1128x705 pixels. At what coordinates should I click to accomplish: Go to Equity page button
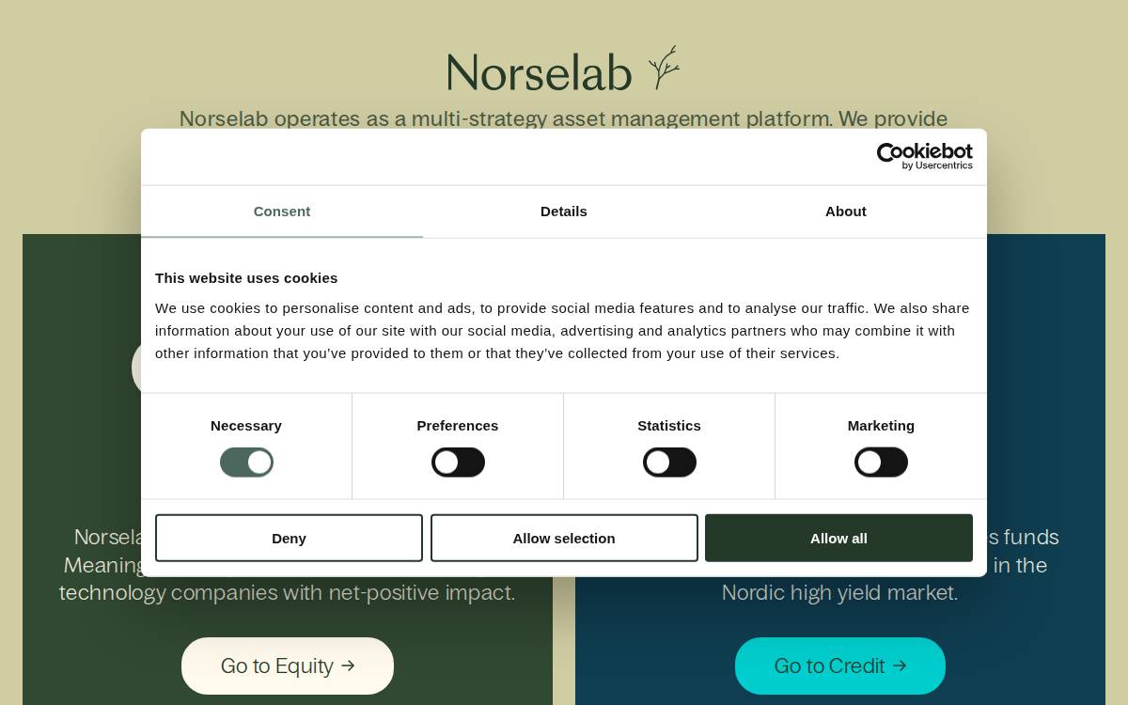288,666
